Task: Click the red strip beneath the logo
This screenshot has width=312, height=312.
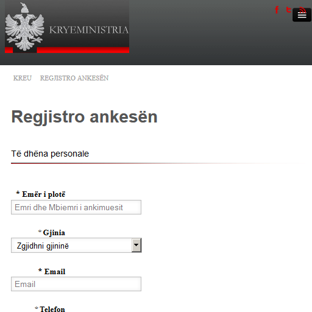Action: pyautogui.click(x=67, y=50)
